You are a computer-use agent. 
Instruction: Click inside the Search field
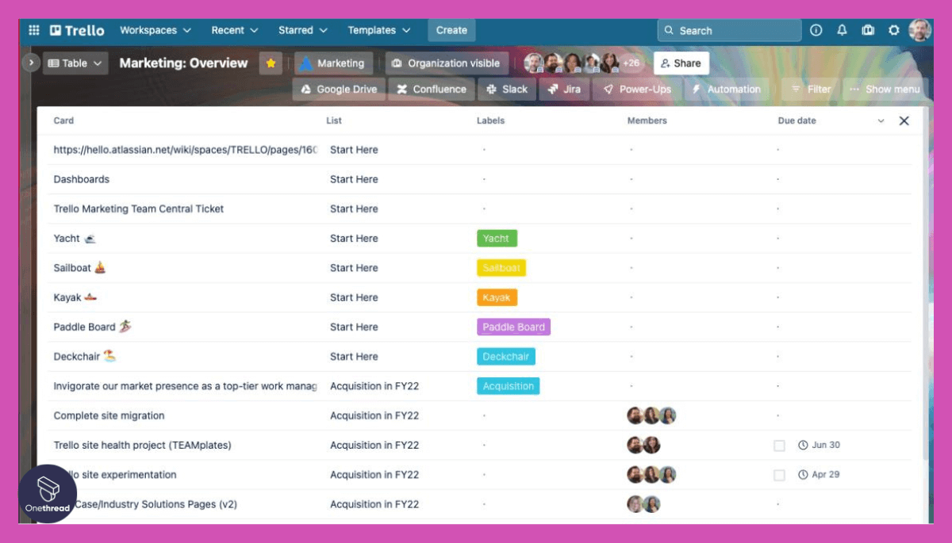[728, 30]
